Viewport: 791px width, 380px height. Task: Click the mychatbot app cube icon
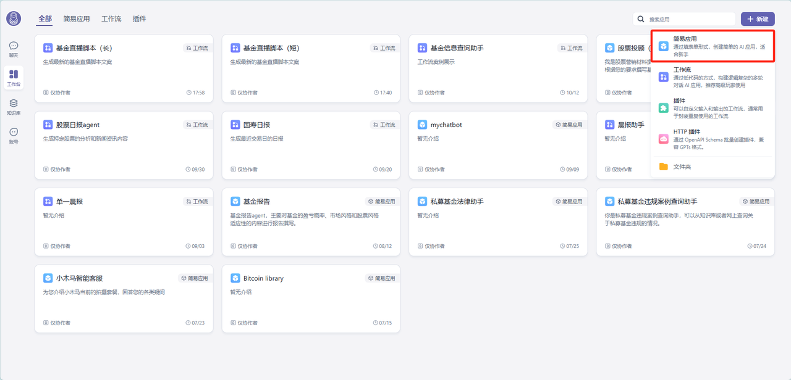[423, 125]
